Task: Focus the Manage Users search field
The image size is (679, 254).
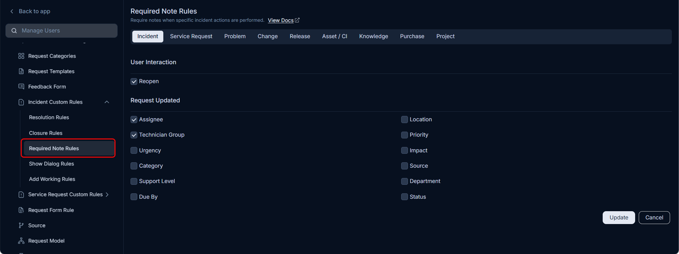Action: (62, 31)
